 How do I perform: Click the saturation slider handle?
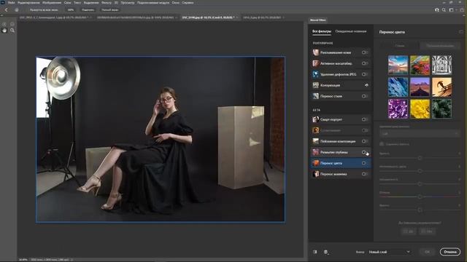420,184
